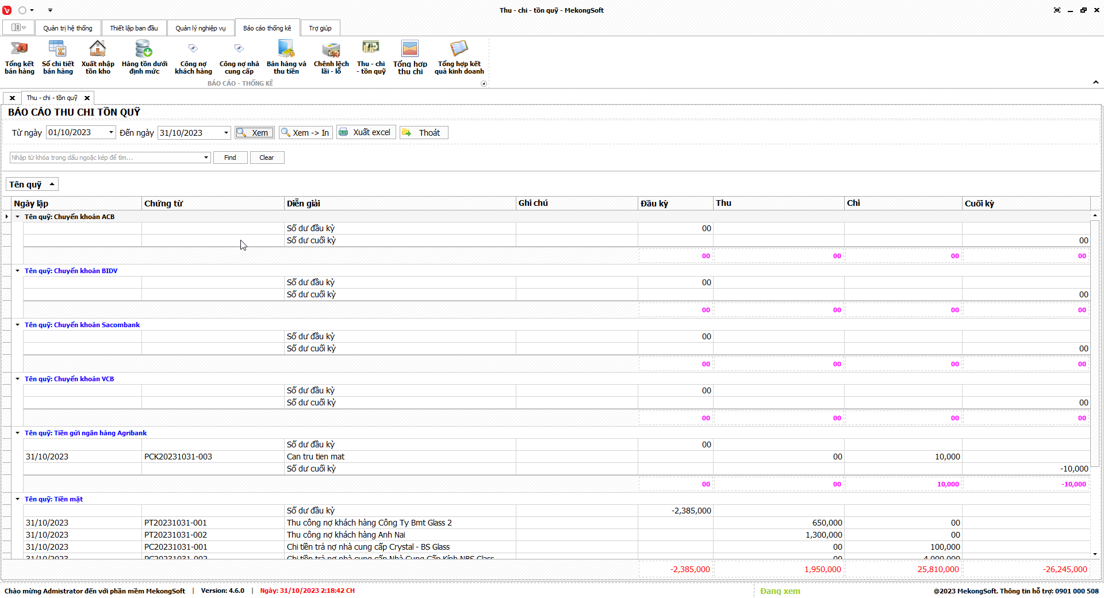Image resolution: width=1104 pixels, height=598 pixels.
Task: Open Tổng hợp thu chi report
Action: [410, 57]
